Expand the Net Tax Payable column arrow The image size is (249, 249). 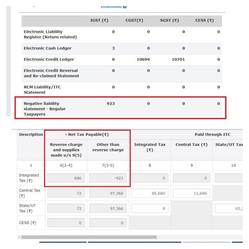(66, 135)
